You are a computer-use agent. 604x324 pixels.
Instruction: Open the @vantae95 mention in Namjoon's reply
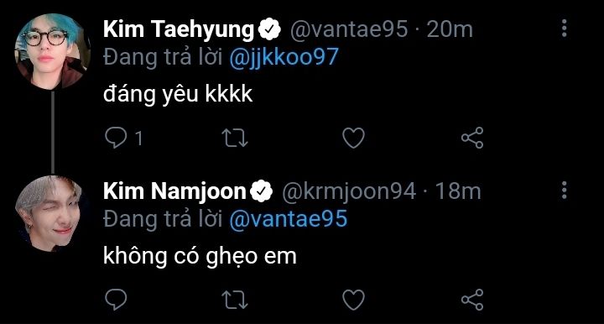(x=288, y=219)
